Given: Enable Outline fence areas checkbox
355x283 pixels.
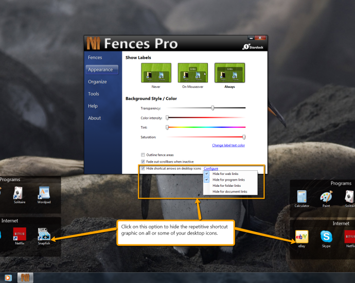Looking at the screenshot, I should (x=143, y=155).
